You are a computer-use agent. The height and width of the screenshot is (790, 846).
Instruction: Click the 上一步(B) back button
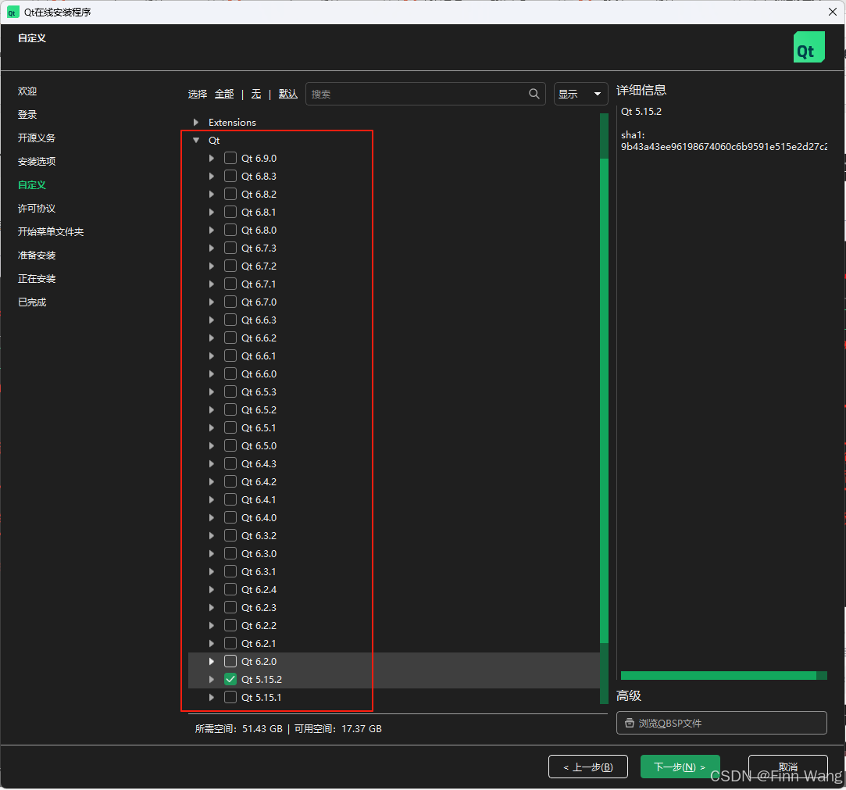588,767
